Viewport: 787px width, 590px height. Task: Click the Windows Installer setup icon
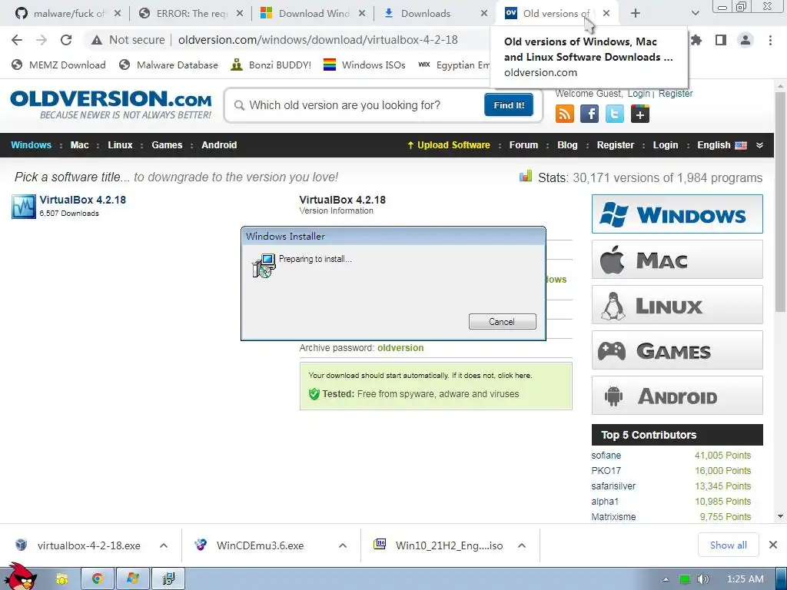(264, 265)
